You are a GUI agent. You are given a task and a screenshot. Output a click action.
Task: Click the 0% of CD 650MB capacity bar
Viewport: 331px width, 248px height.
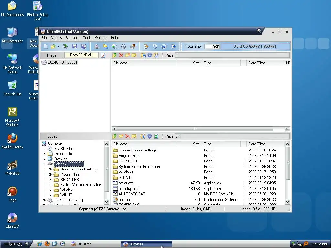click(x=255, y=46)
